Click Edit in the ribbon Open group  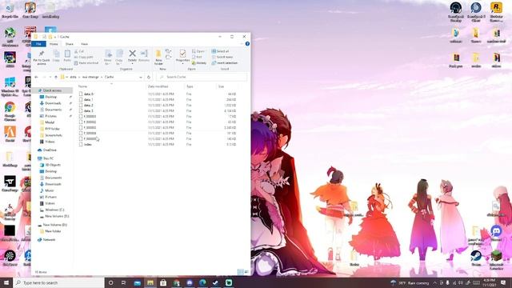point(198,57)
